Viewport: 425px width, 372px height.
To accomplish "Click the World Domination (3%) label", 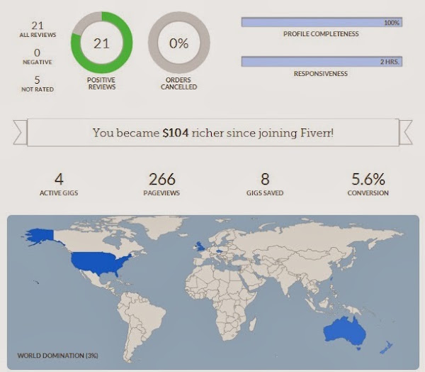I will click(58, 356).
